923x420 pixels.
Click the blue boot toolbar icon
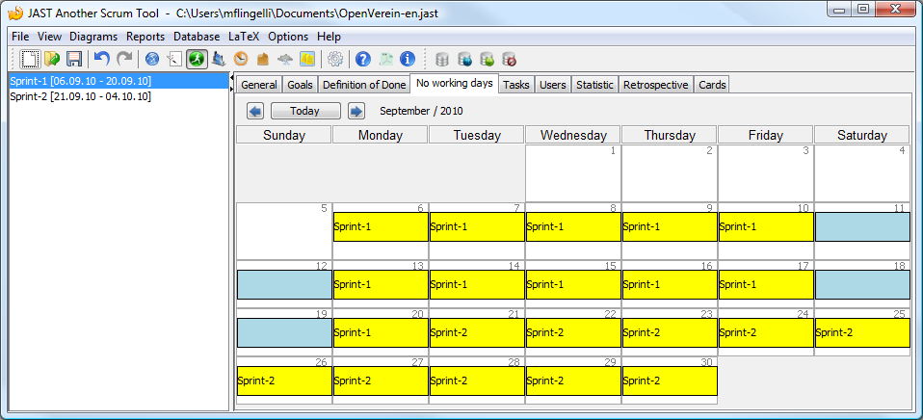[219, 59]
